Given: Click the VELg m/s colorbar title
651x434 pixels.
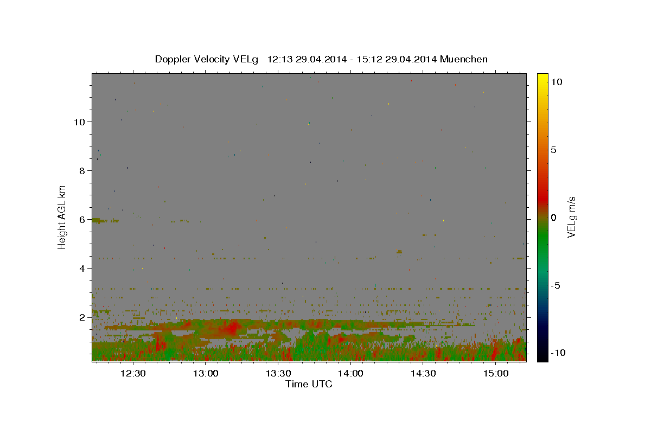Looking at the screenshot, I should coord(572,217).
